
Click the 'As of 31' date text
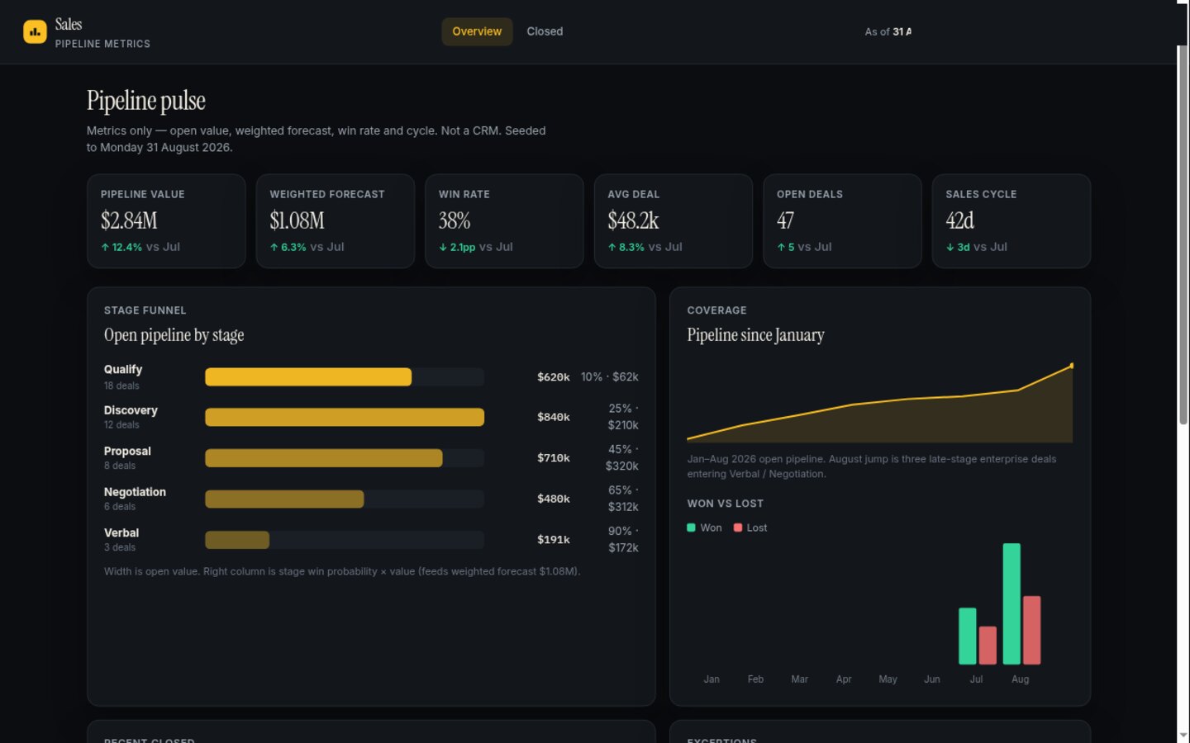point(888,31)
